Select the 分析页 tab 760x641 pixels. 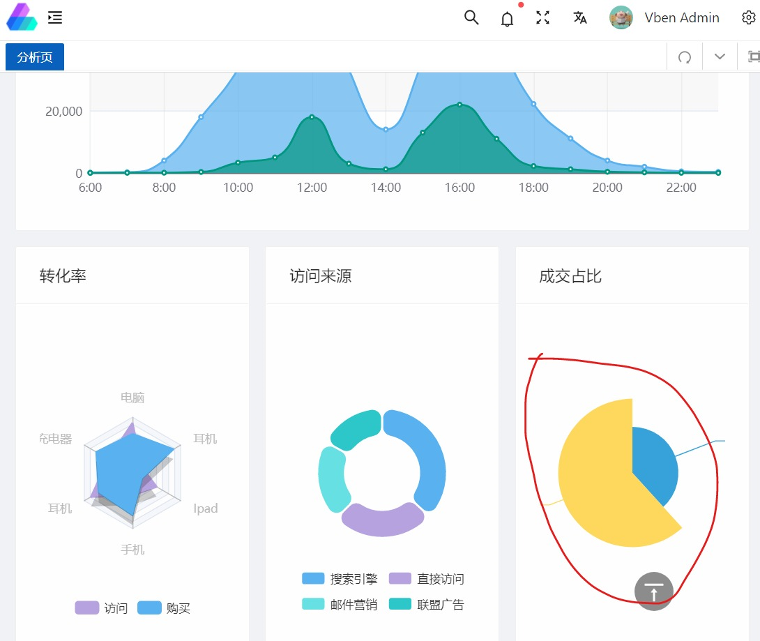click(x=35, y=57)
